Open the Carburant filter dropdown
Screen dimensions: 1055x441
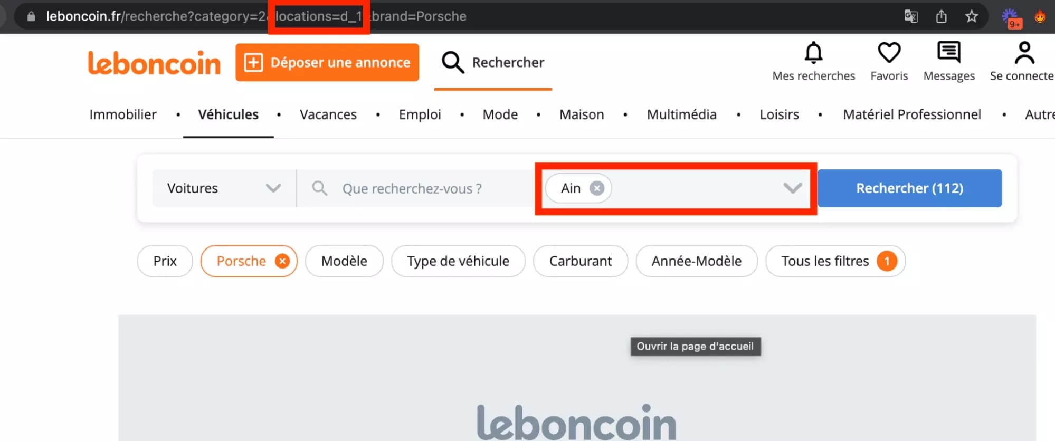[x=580, y=261]
